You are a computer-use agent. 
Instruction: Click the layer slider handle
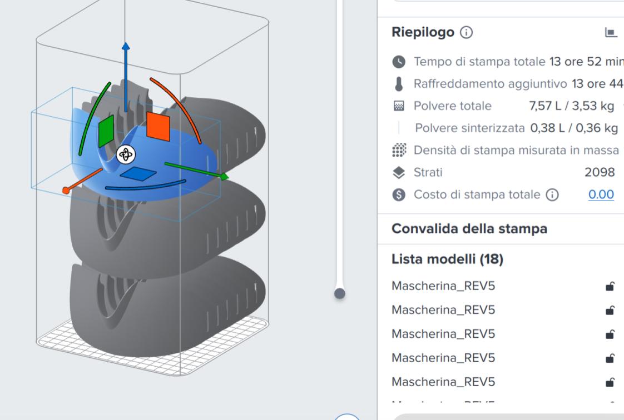click(x=339, y=294)
